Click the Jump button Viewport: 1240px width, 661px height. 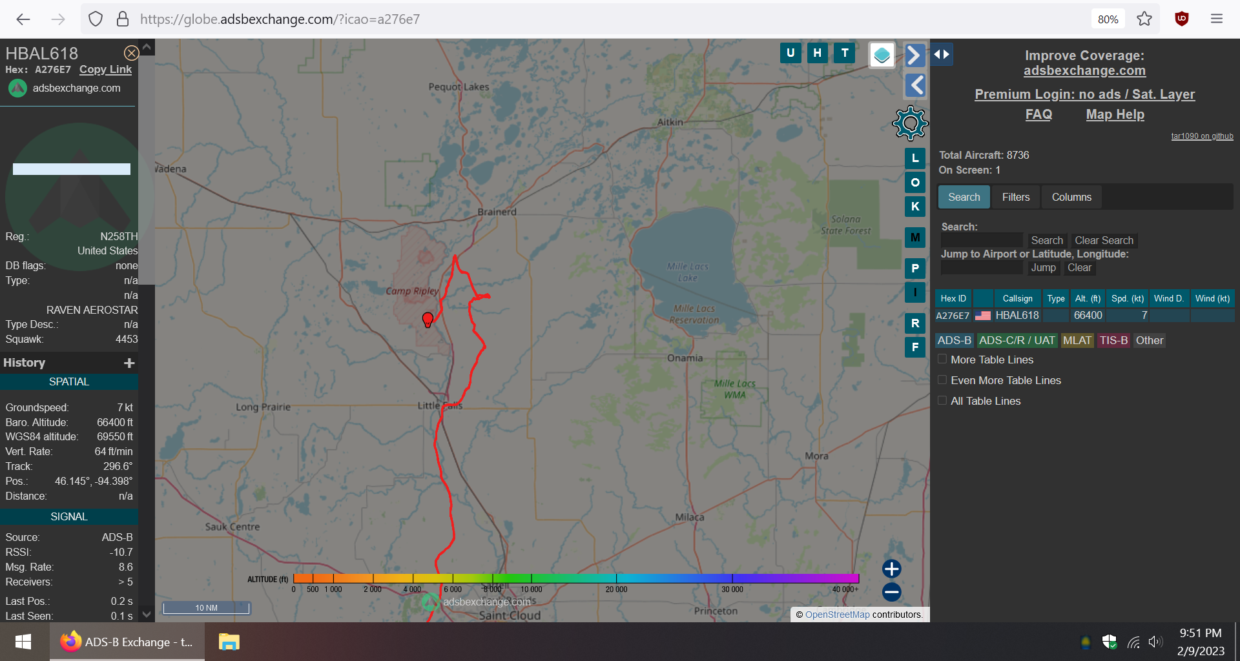coord(1043,268)
